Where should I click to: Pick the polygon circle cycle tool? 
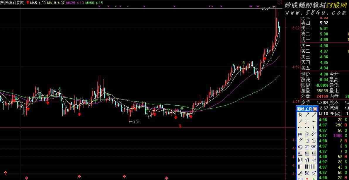[x=300, y=147]
